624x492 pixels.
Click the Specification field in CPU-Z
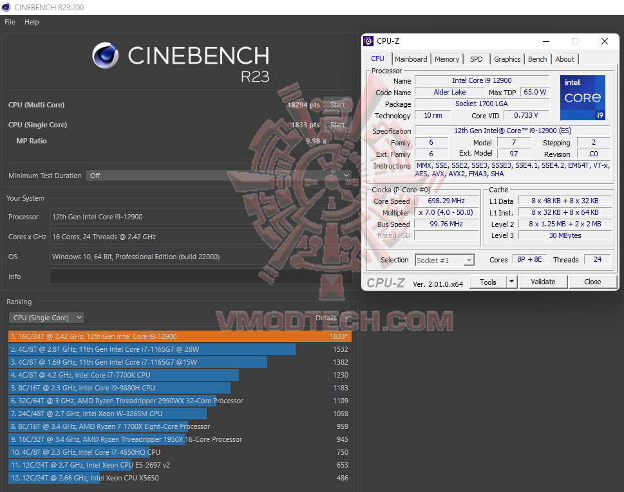(x=513, y=131)
